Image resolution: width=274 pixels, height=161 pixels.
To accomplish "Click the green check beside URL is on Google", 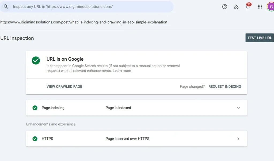I will pos(36,60).
